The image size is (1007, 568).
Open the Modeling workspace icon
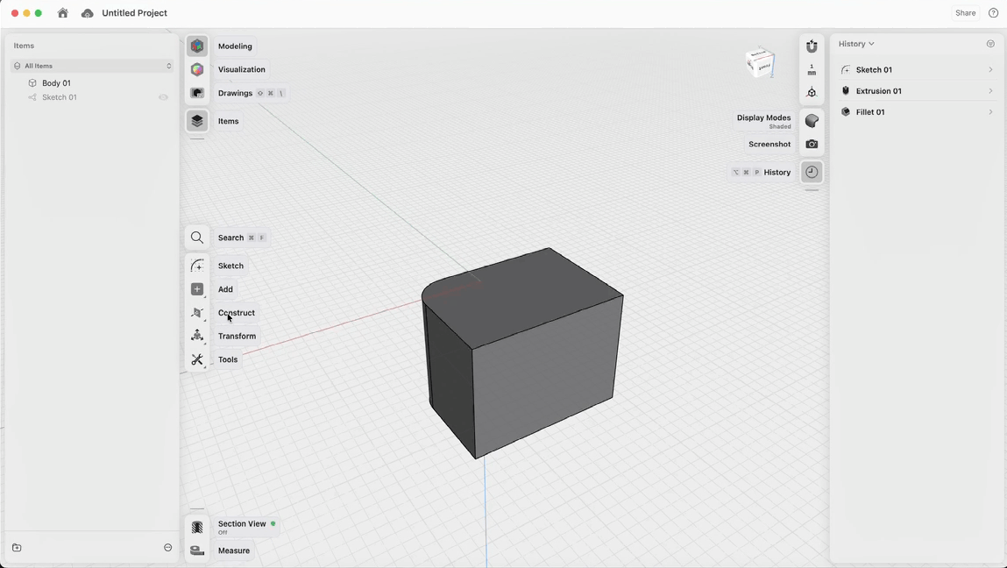pos(197,46)
